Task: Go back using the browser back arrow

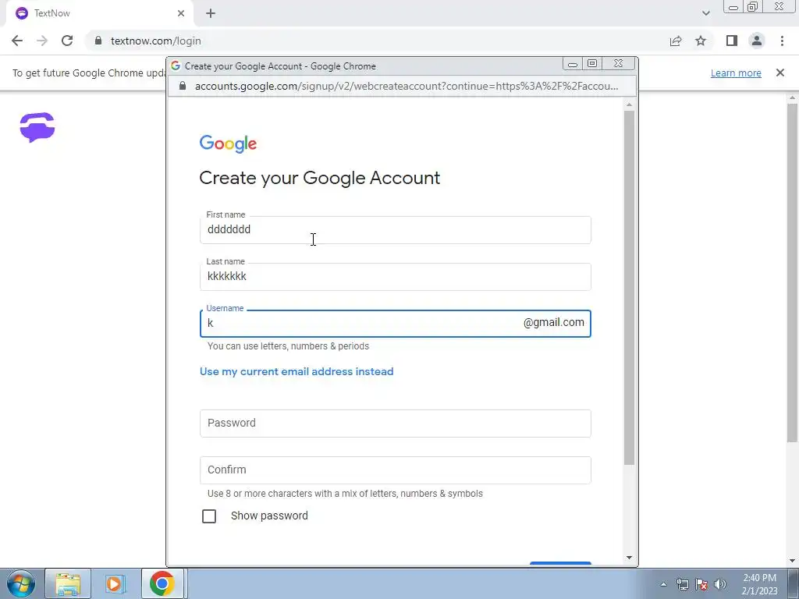Action: pos(17,41)
